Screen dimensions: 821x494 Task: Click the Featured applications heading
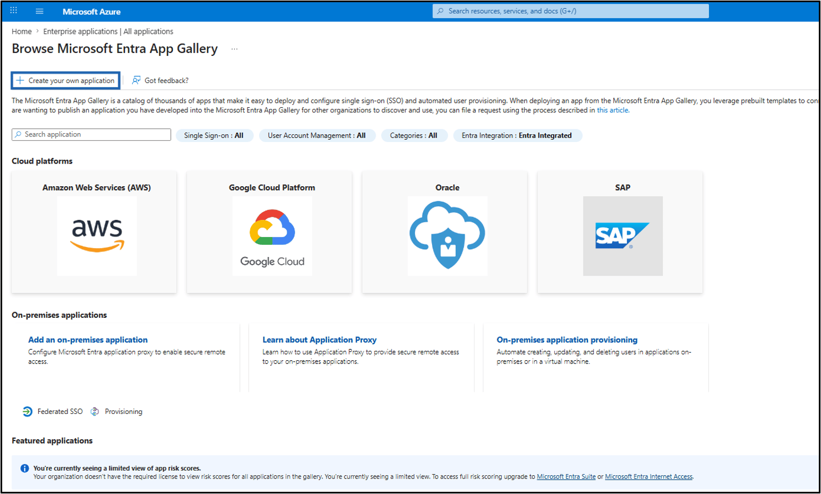[x=52, y=441]
